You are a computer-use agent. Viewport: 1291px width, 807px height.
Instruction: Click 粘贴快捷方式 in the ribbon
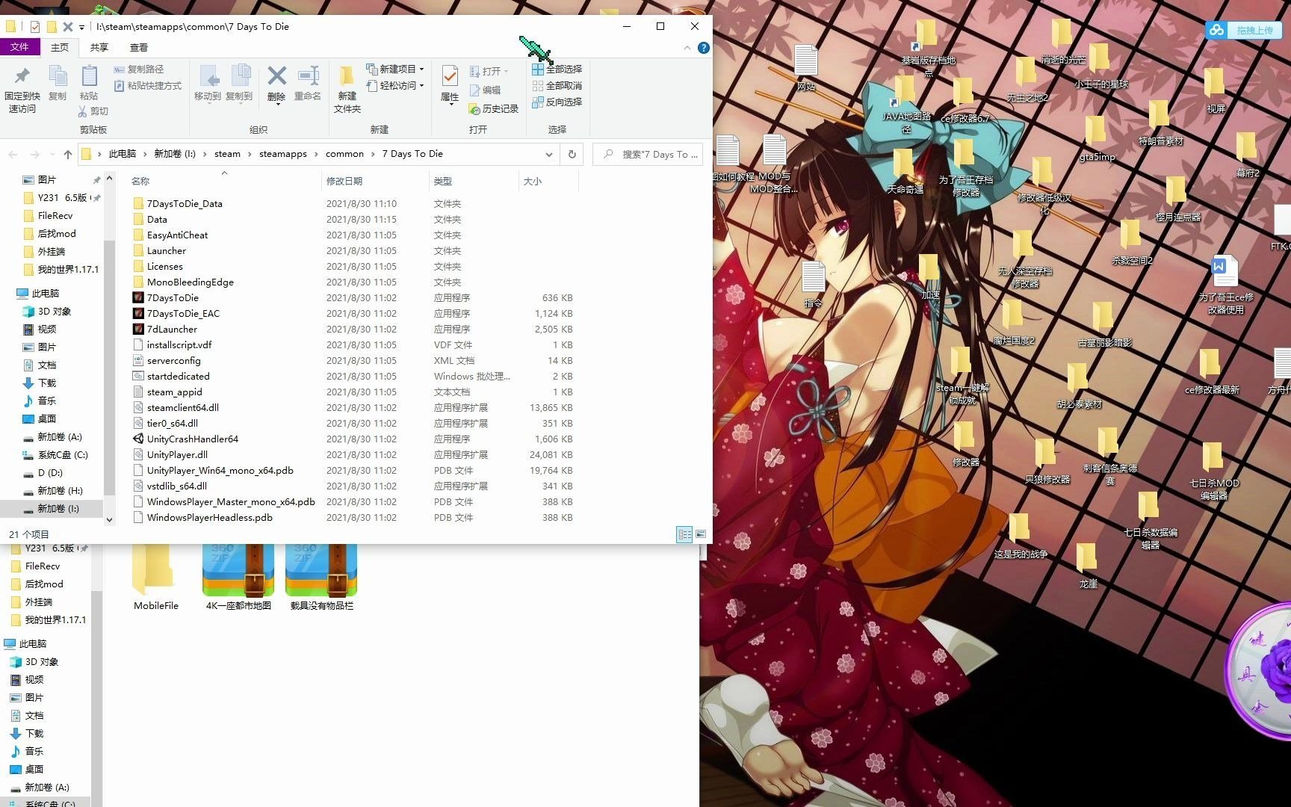[148, 85]
